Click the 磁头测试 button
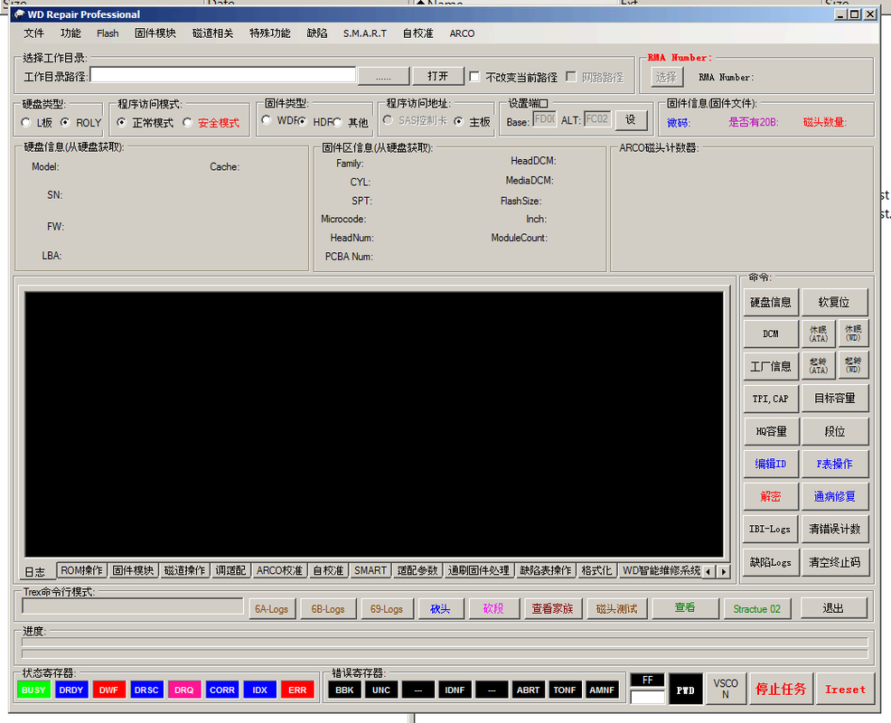 pyautogui.click(x=616, y=609)
